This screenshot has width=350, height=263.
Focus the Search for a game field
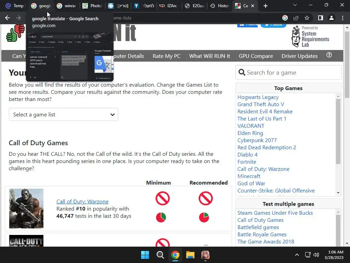pyautogui.click(x=288, y=73)
